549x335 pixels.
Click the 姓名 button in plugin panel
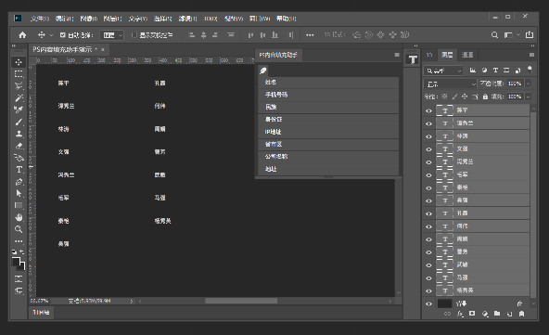point(328,83)
